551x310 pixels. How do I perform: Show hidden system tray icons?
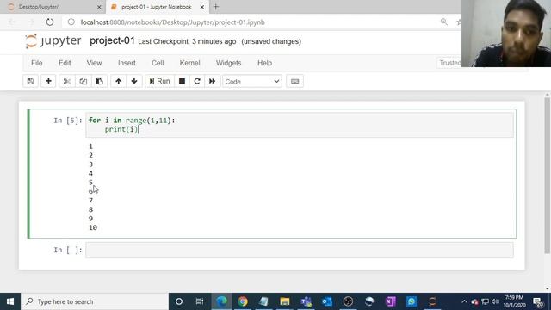464,301
